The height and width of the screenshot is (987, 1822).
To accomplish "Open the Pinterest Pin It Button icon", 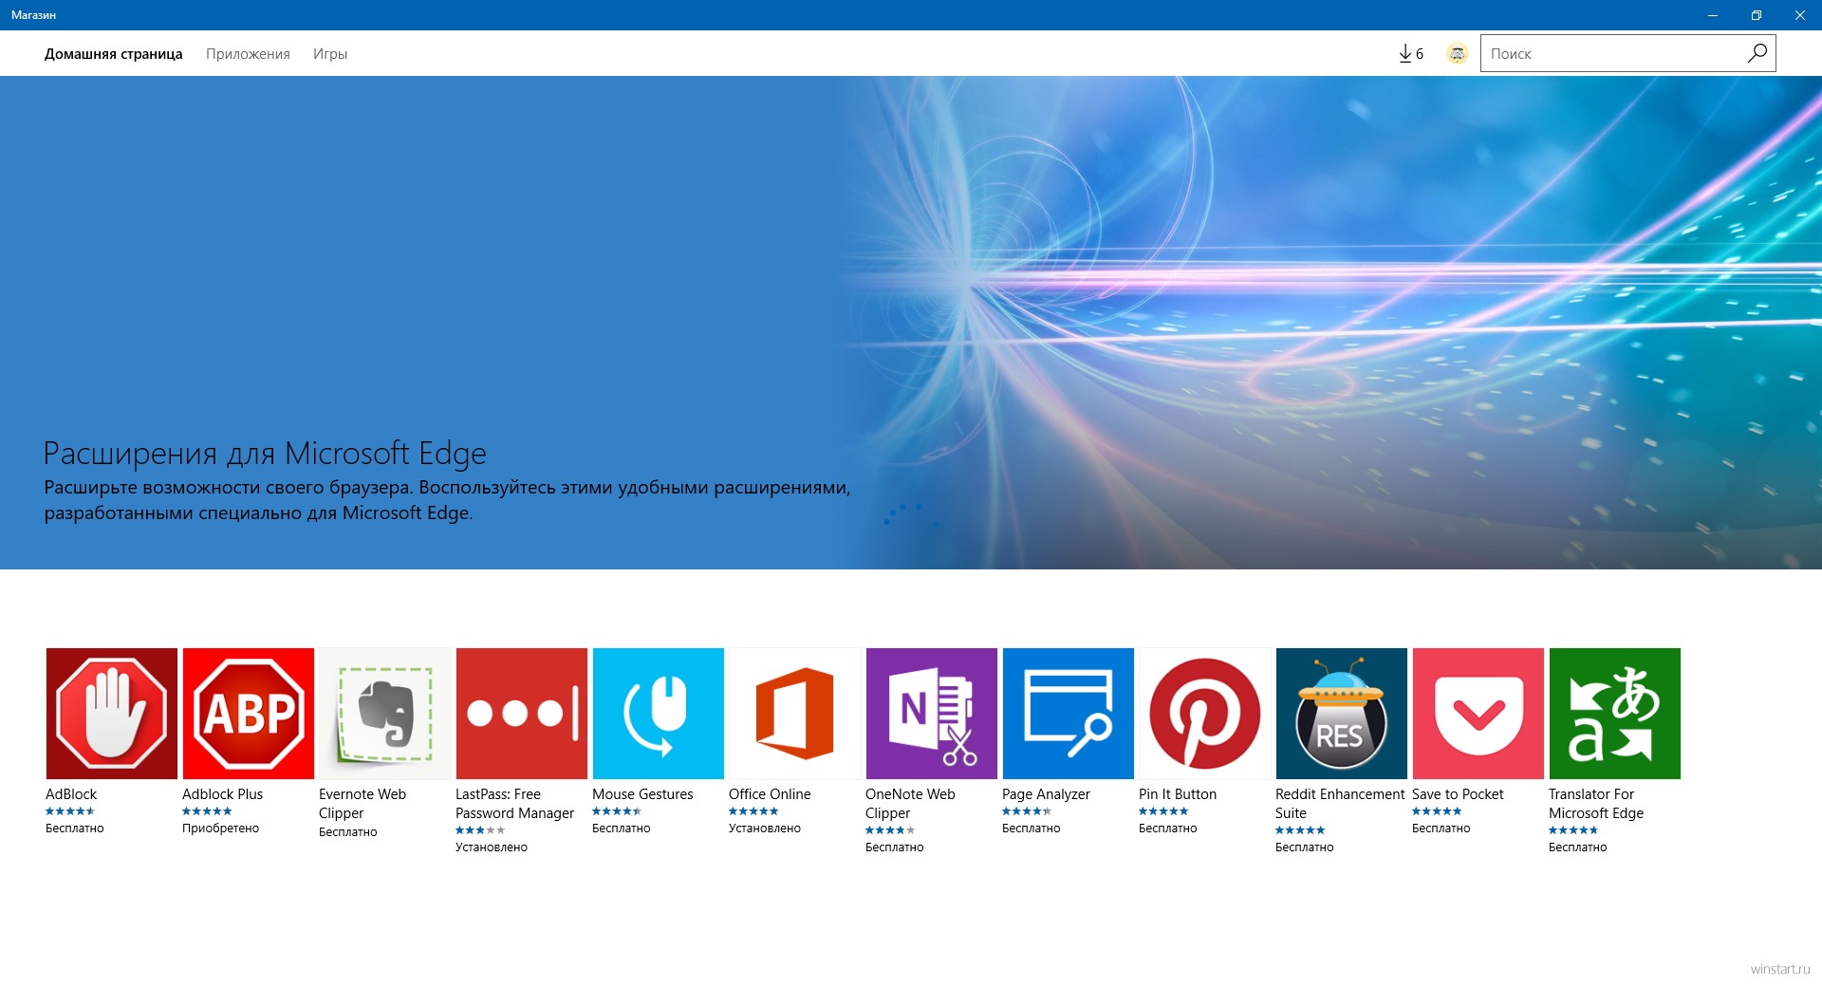I will click(x=1204, y=714).
